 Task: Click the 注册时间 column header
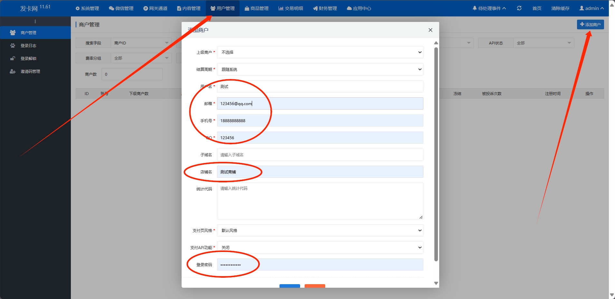[553, 94]
